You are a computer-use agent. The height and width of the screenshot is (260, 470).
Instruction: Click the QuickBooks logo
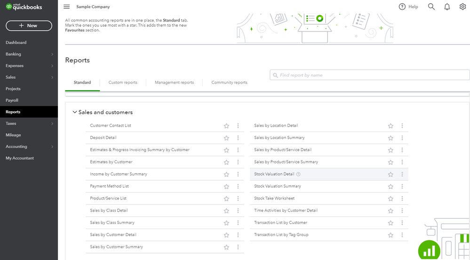[x=24, y=7]
